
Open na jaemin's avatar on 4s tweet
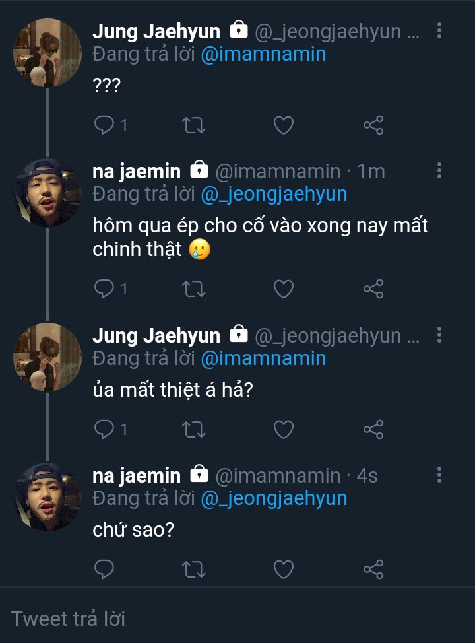pos(47,497)
